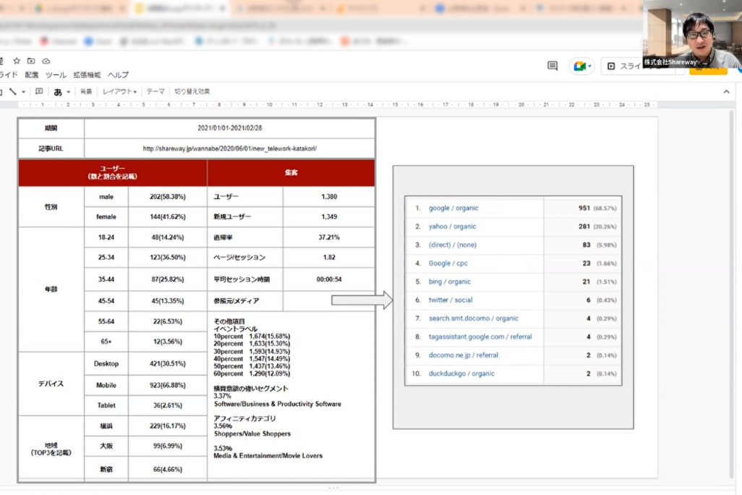Image resolution: width=742 pixels, height=495 pixels.
Task: Open the 拡張機能 menu
Action: [x=86, y=75]
